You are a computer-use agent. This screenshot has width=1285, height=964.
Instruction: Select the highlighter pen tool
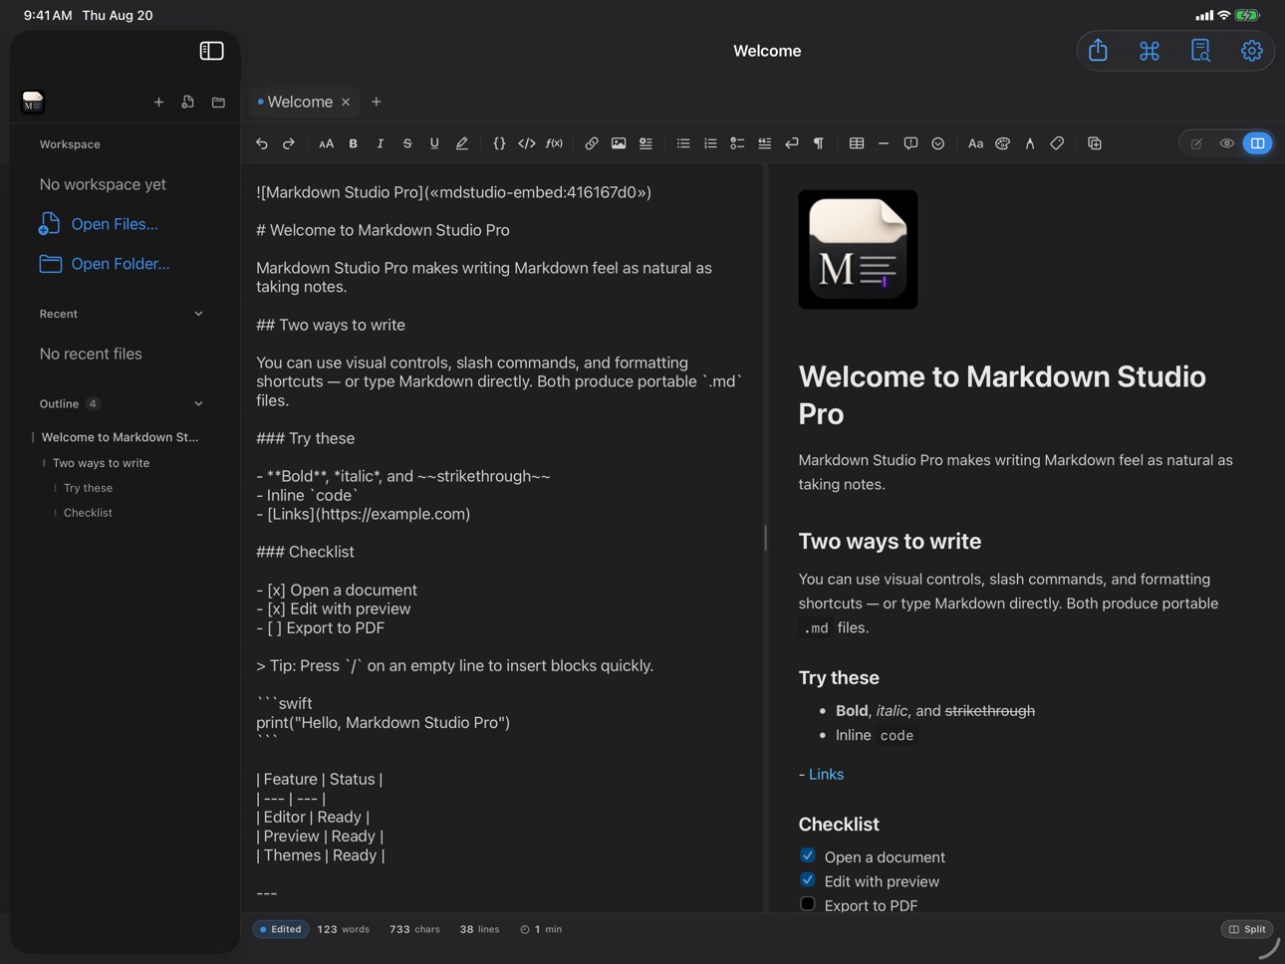click(461, 143)
